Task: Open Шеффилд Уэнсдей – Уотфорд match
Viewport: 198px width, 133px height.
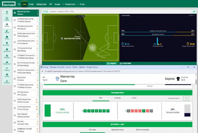Action: (x=26, y=130)
